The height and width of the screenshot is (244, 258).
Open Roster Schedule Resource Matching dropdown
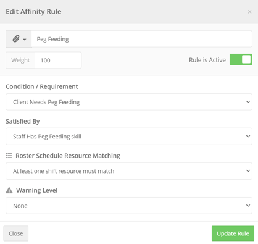[129, 171]
